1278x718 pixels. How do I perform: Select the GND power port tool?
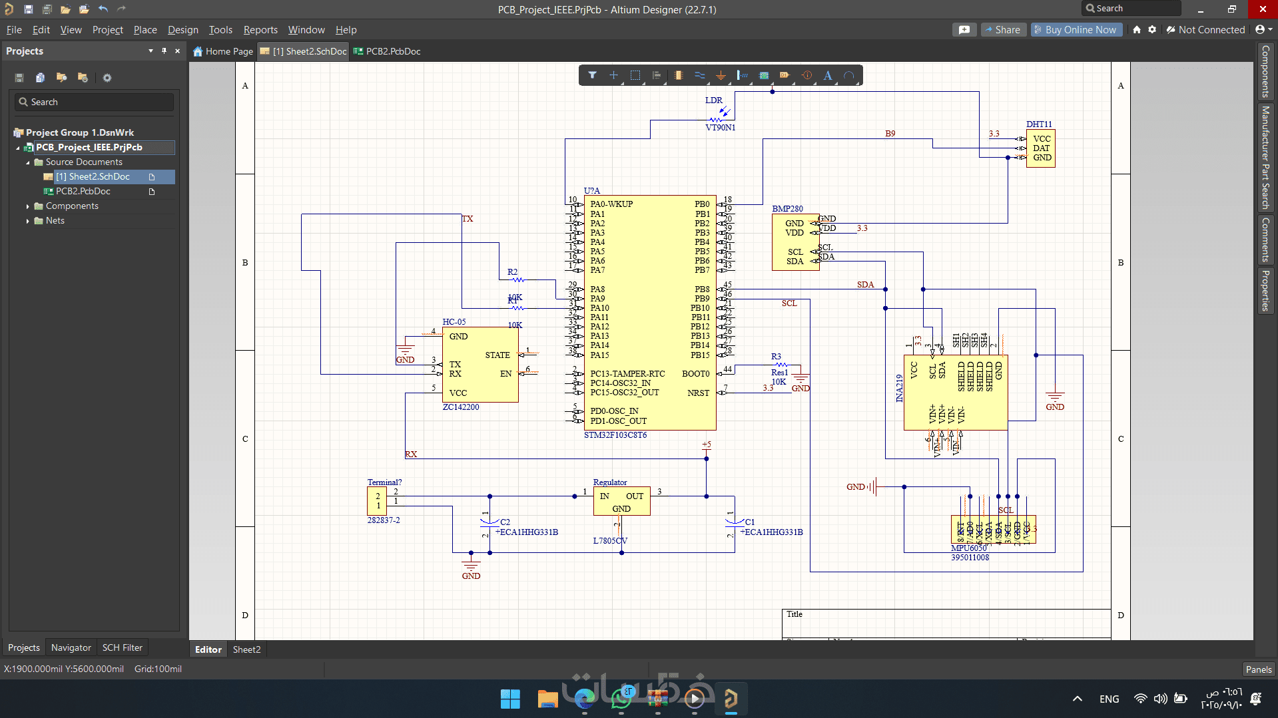click(721, 75)
